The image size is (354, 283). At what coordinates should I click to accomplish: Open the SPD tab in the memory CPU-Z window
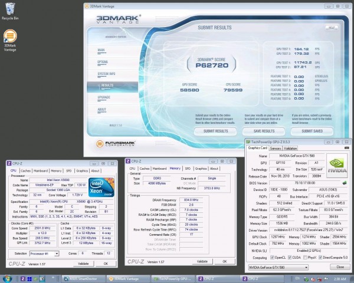pyautogui.click(x=188, y=169)
